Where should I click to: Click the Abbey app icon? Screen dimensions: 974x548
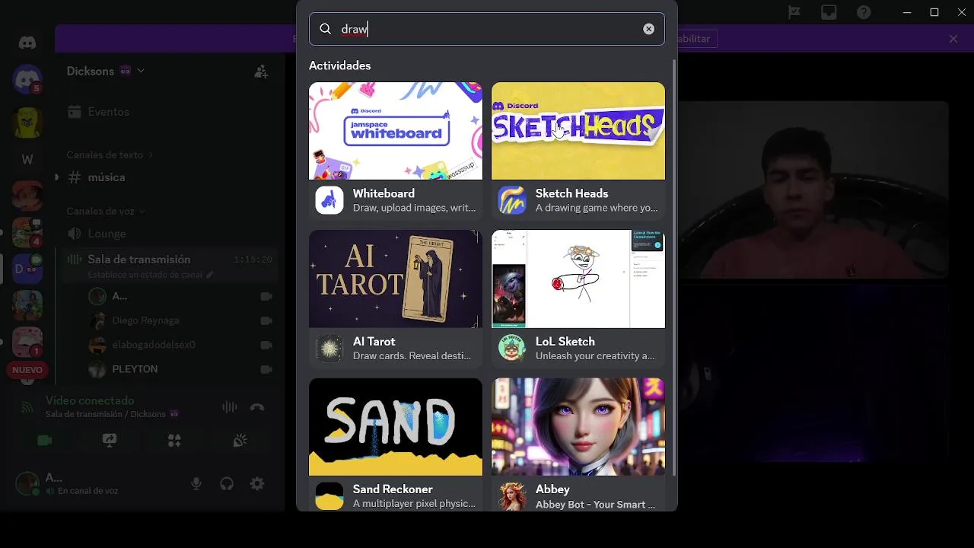click(512, 496)
